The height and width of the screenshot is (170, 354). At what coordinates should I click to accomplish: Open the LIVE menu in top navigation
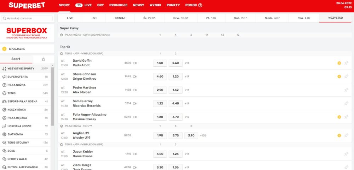(x=84, y=5)
